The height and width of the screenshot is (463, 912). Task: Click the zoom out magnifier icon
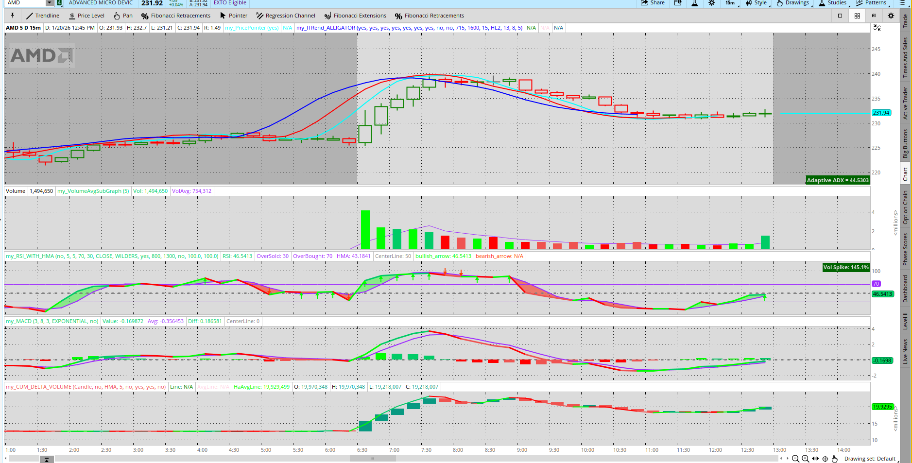[x=795, y=459]
